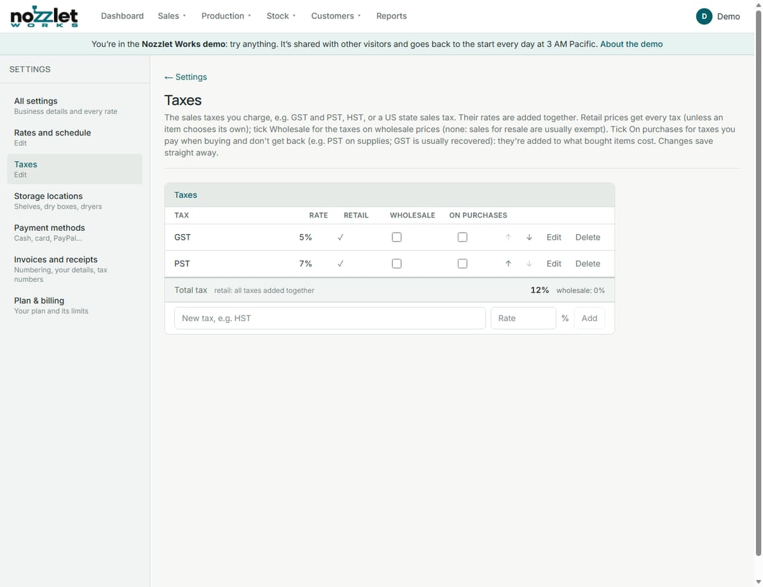Click the PST retail checkmark
The width and height of the screenshot is (763, 587).
(341, 263)
